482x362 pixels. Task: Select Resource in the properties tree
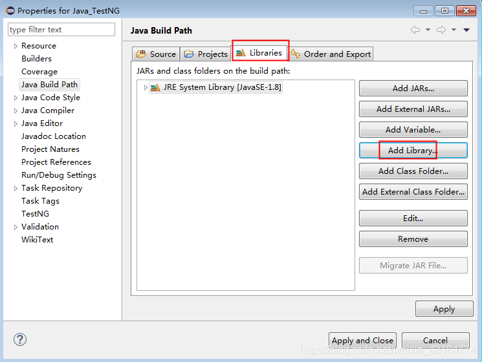pos(39,46)
